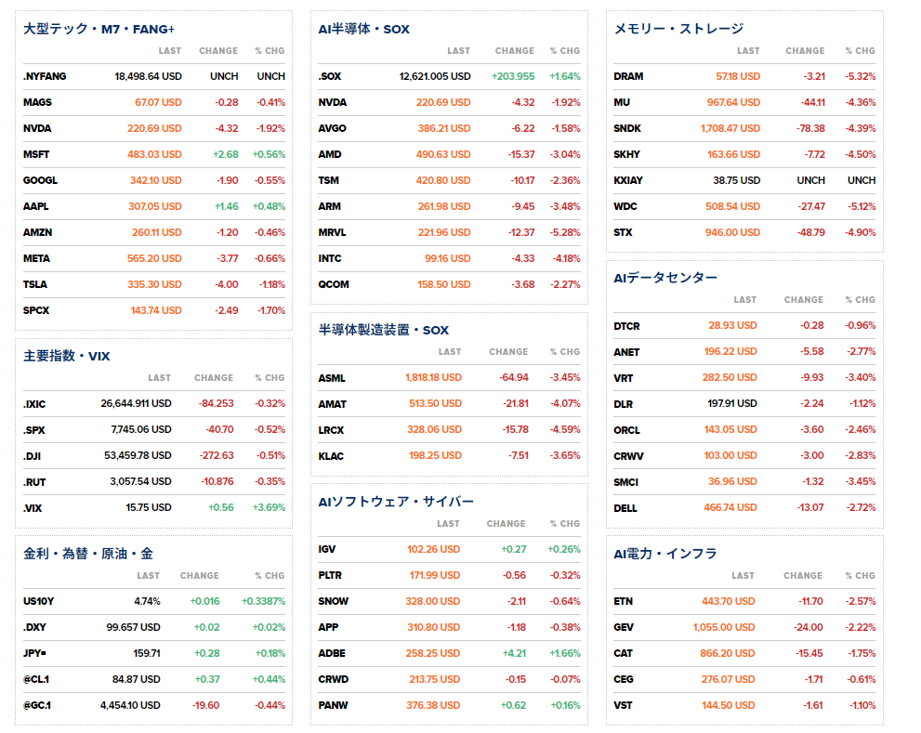This screenshot has width=921, height=733.
Task: Click the VRT ticker symbol
Action: 624,378
